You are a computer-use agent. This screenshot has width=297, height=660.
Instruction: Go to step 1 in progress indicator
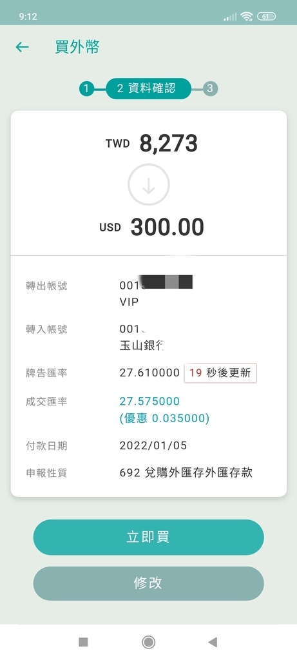[86, 89]
